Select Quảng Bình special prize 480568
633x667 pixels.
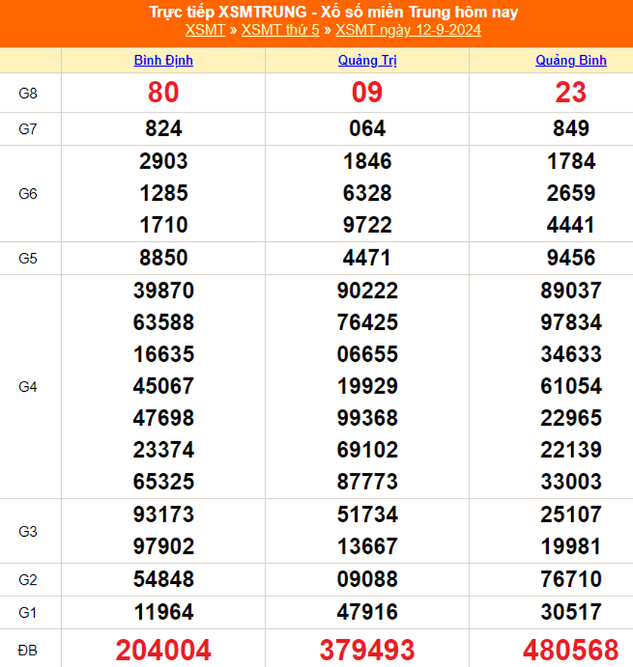(570, 649)
